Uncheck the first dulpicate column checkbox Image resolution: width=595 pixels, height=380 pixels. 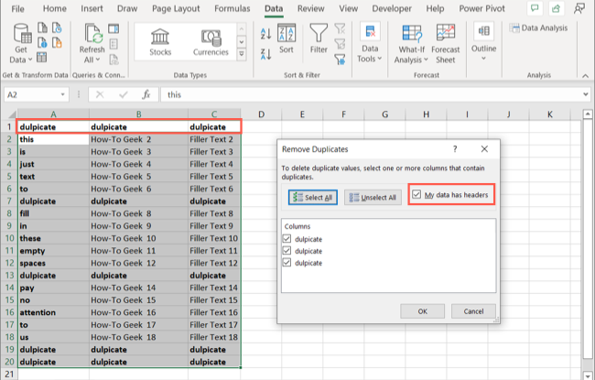[288, 239]
